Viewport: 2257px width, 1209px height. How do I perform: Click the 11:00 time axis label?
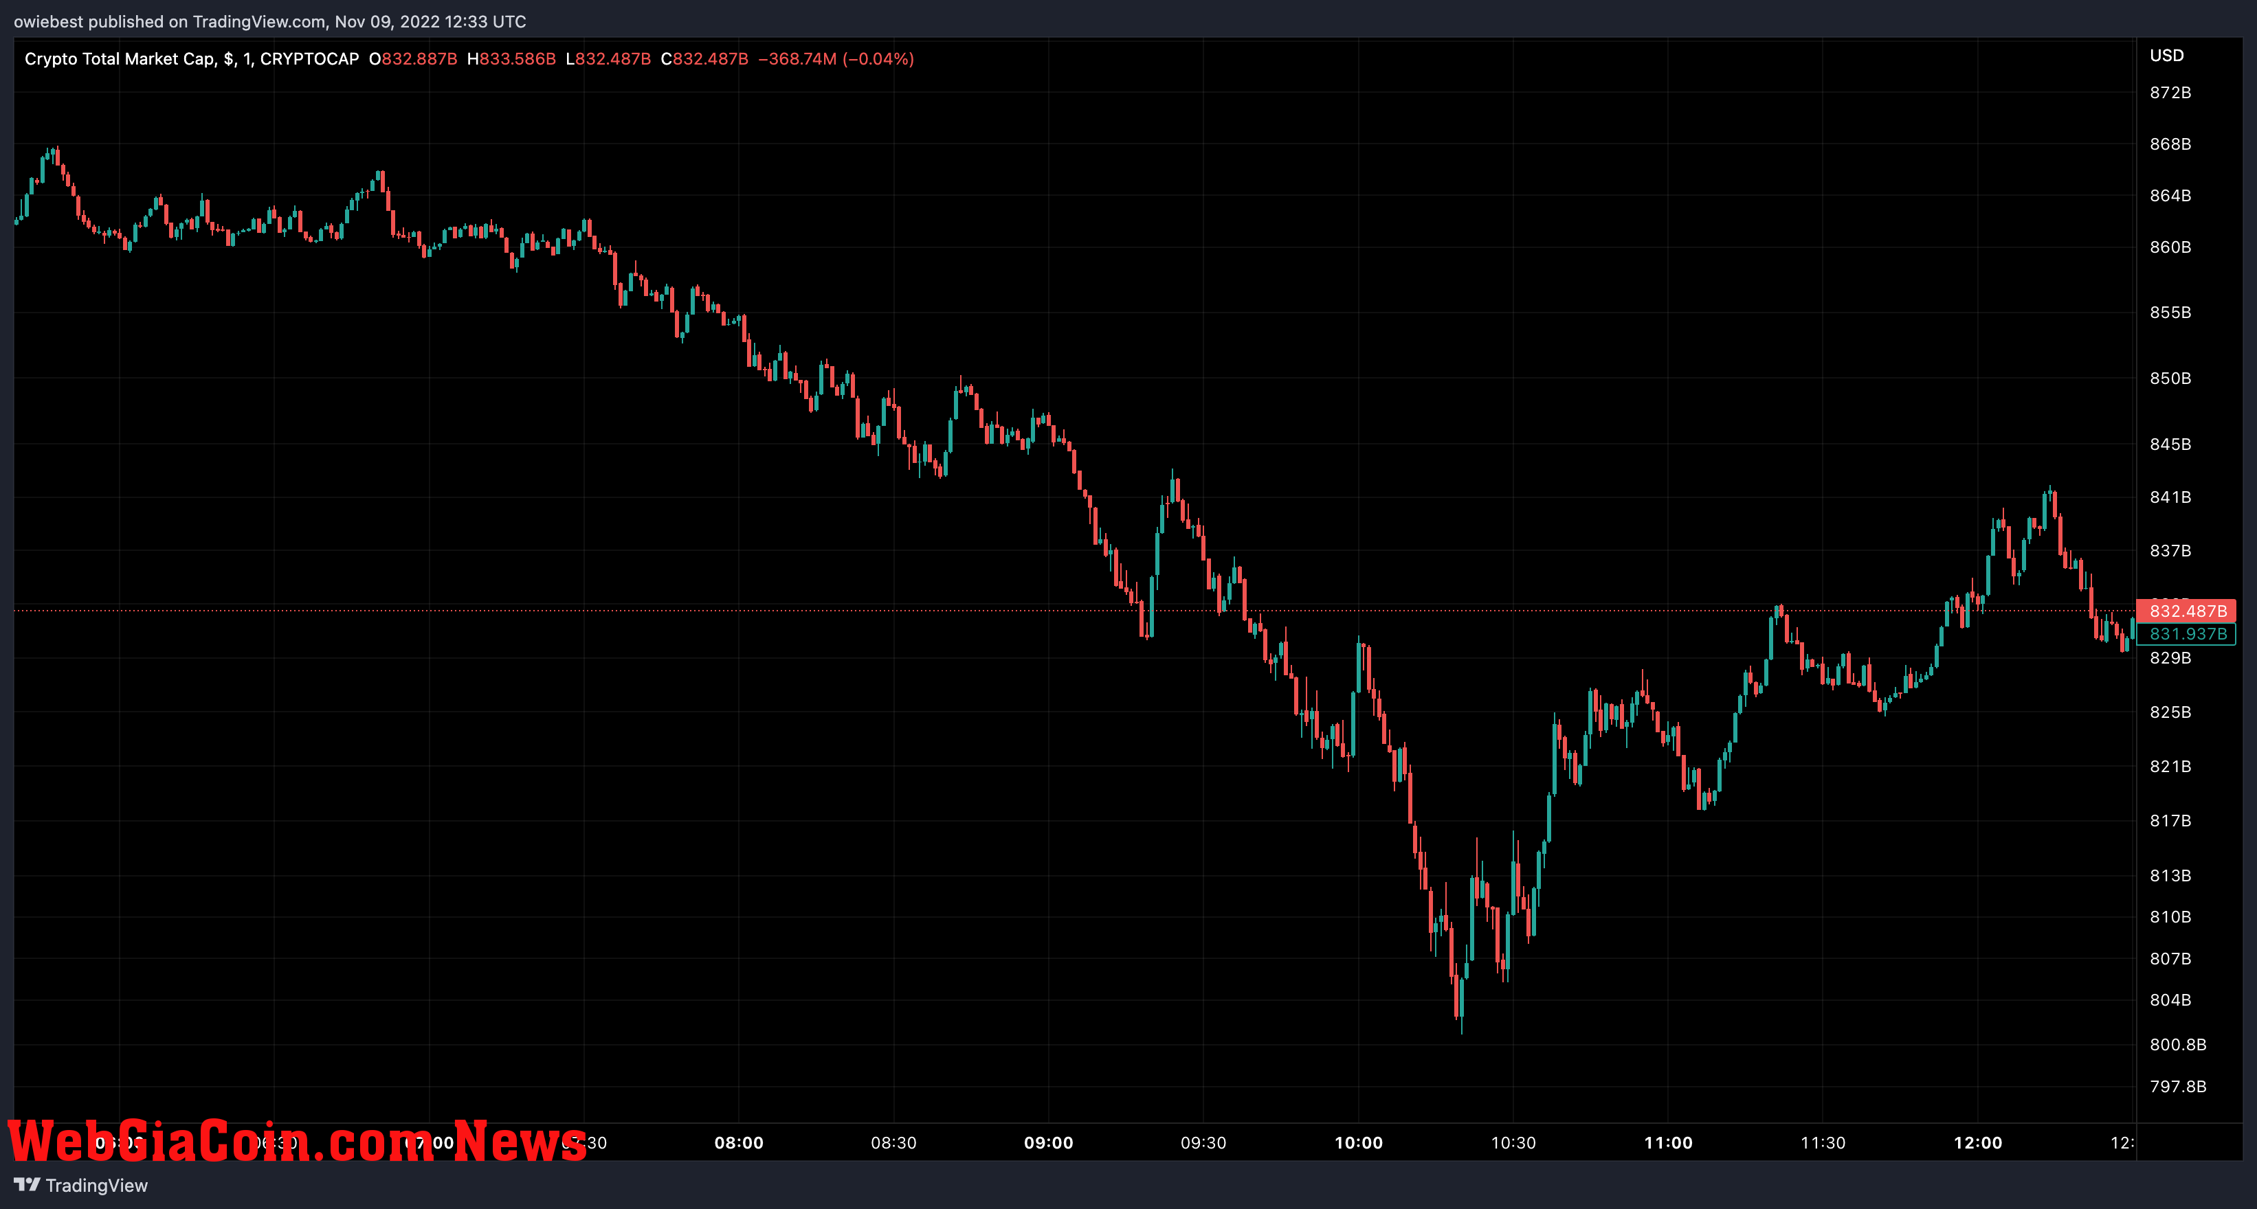tap(1668, 1142)
